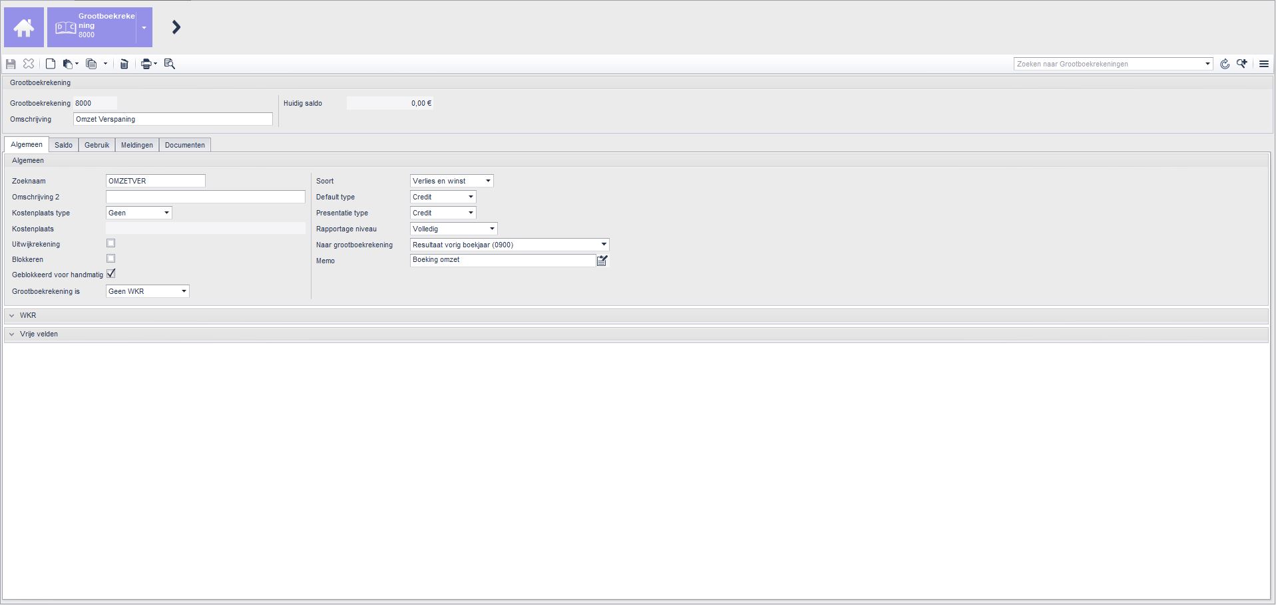
Task: Open the Grootboekrekening is dropdown
Action: (x=148, y=291)
